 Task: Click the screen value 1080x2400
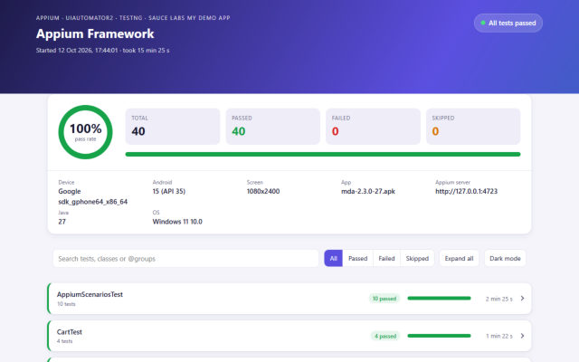click(263, 191)
